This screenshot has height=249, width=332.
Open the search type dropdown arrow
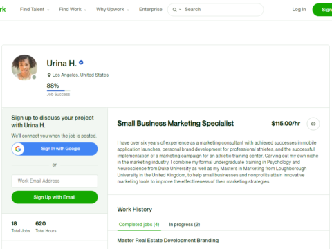click(181, 10)
